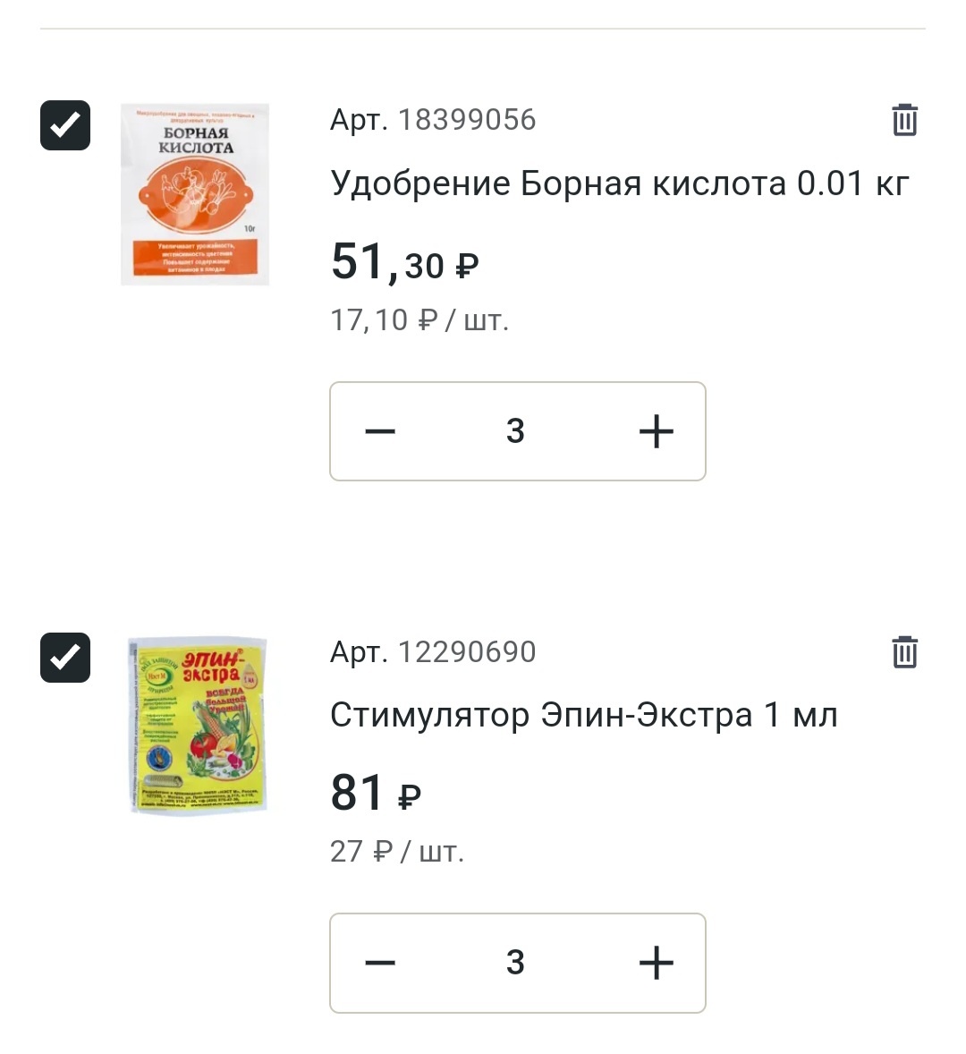Image resolution: width=966 pixels, height=1054 pixels.
Task: Uncheck the Борная кислота item checkbox
Action: [x=65, y=125]
